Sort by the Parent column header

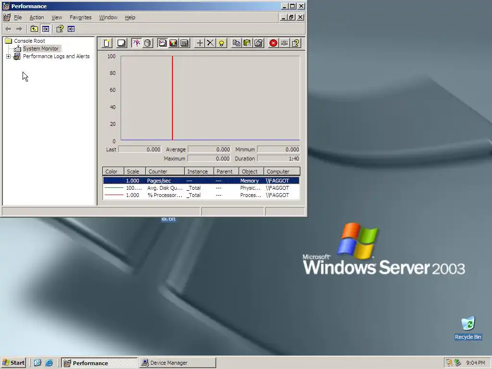(x=226, y=172)
